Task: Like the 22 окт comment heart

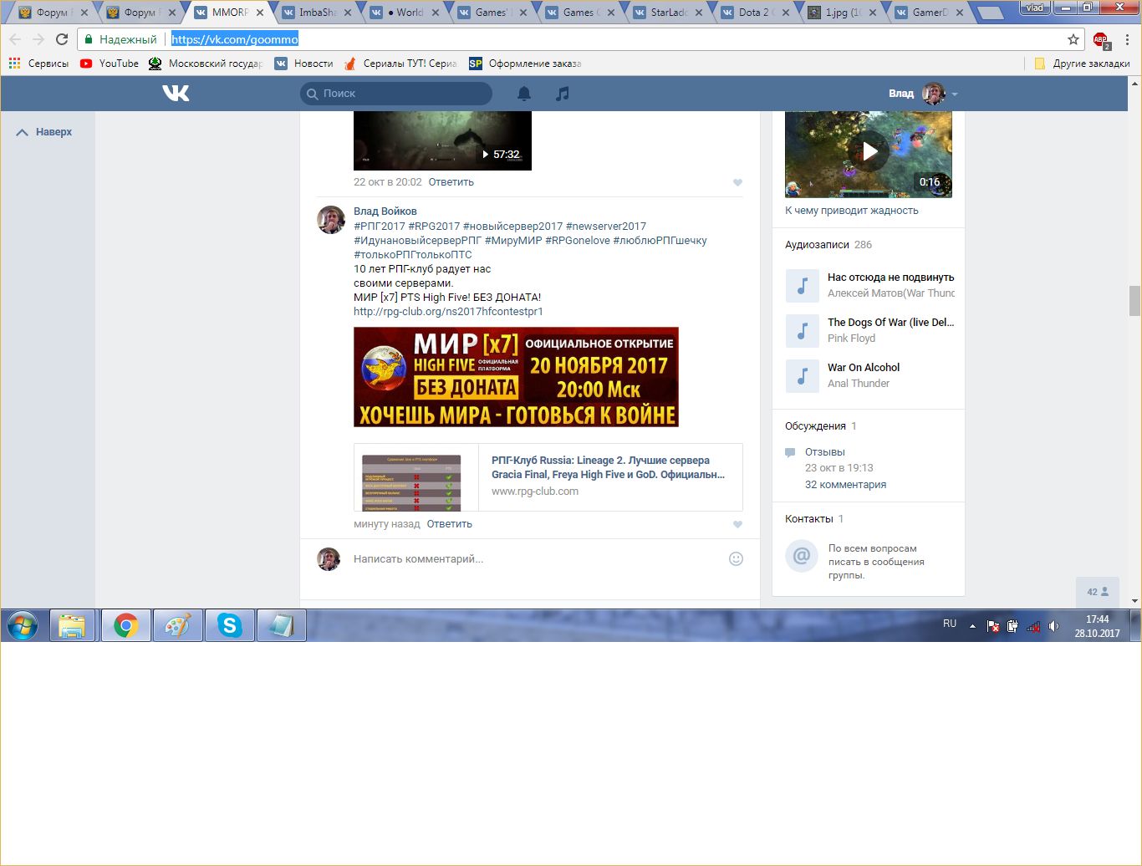Action: 737,182
